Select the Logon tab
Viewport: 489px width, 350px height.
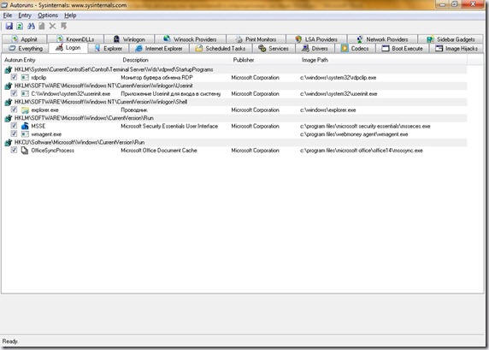(68, 48)
